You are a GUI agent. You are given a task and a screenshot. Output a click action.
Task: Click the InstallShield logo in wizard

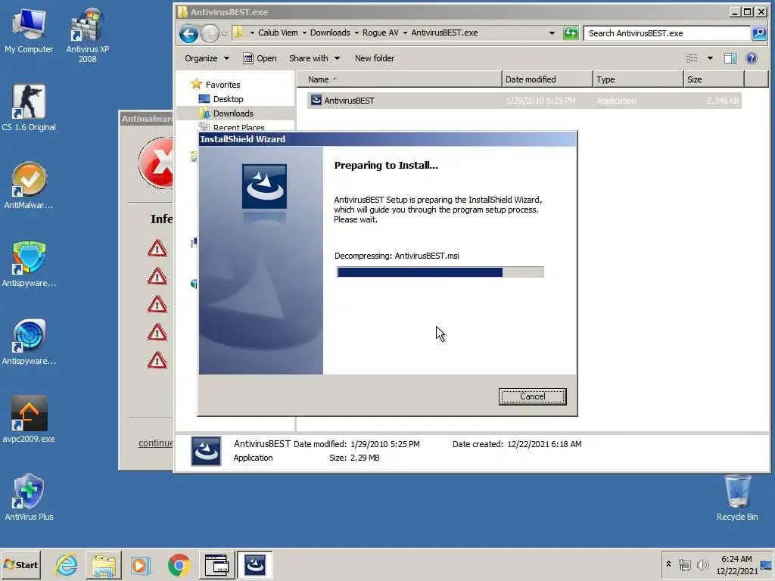pos(264,186)
